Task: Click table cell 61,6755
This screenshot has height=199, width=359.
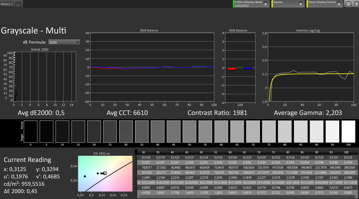Action: [205, 172]
